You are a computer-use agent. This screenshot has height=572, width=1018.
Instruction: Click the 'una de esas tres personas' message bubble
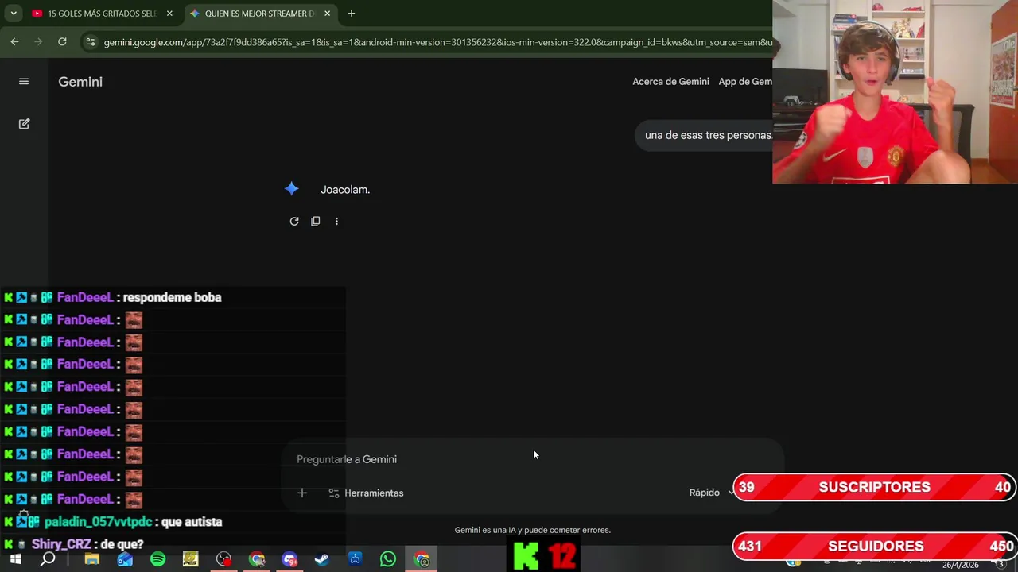pyautogui.click(x=705, y=135)
